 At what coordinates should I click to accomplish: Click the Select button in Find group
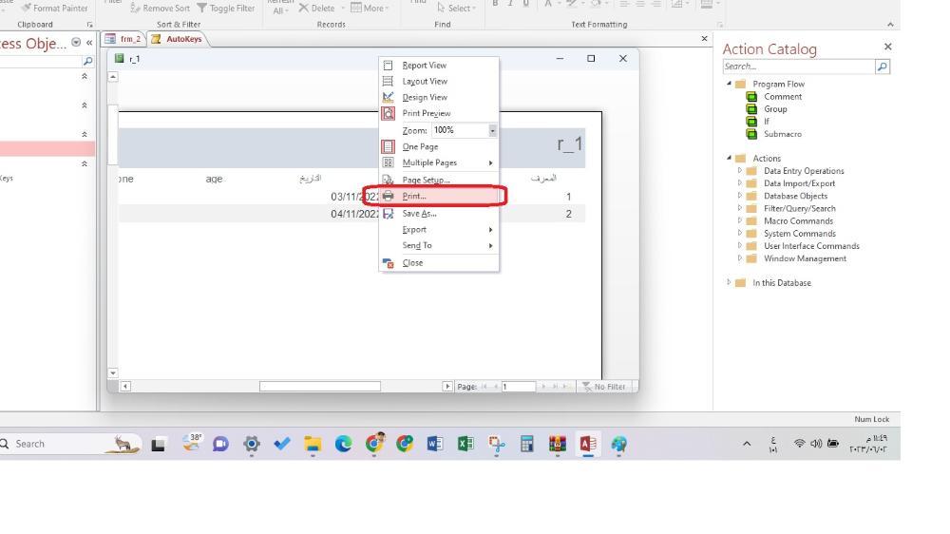click(457, 8)
